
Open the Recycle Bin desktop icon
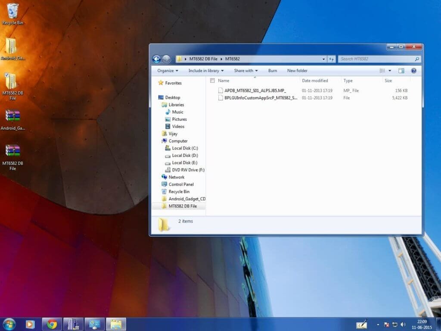[12, 14]
